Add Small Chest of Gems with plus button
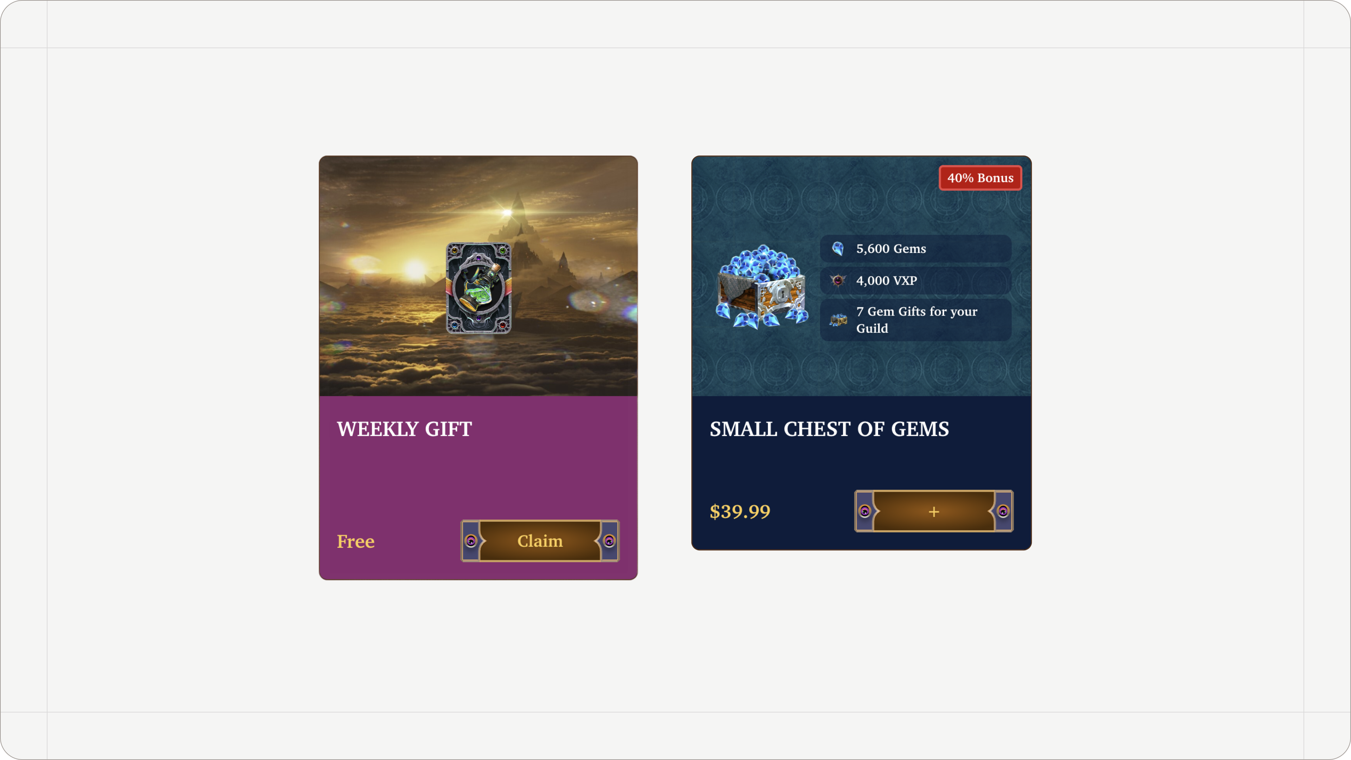 point(933,511)
